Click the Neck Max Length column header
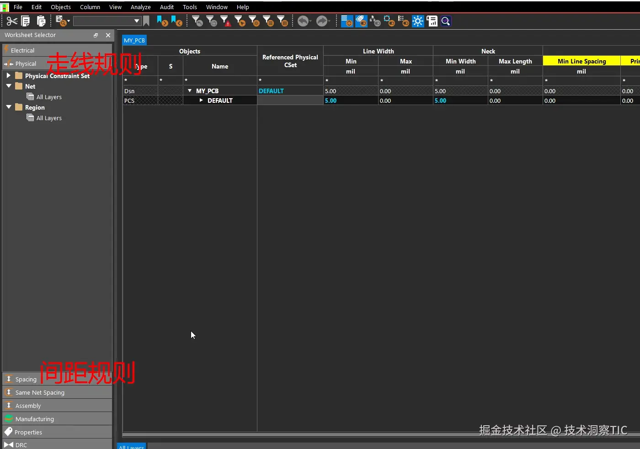The height and width of the screenshot is (449, 640). [x=515, y=61]
